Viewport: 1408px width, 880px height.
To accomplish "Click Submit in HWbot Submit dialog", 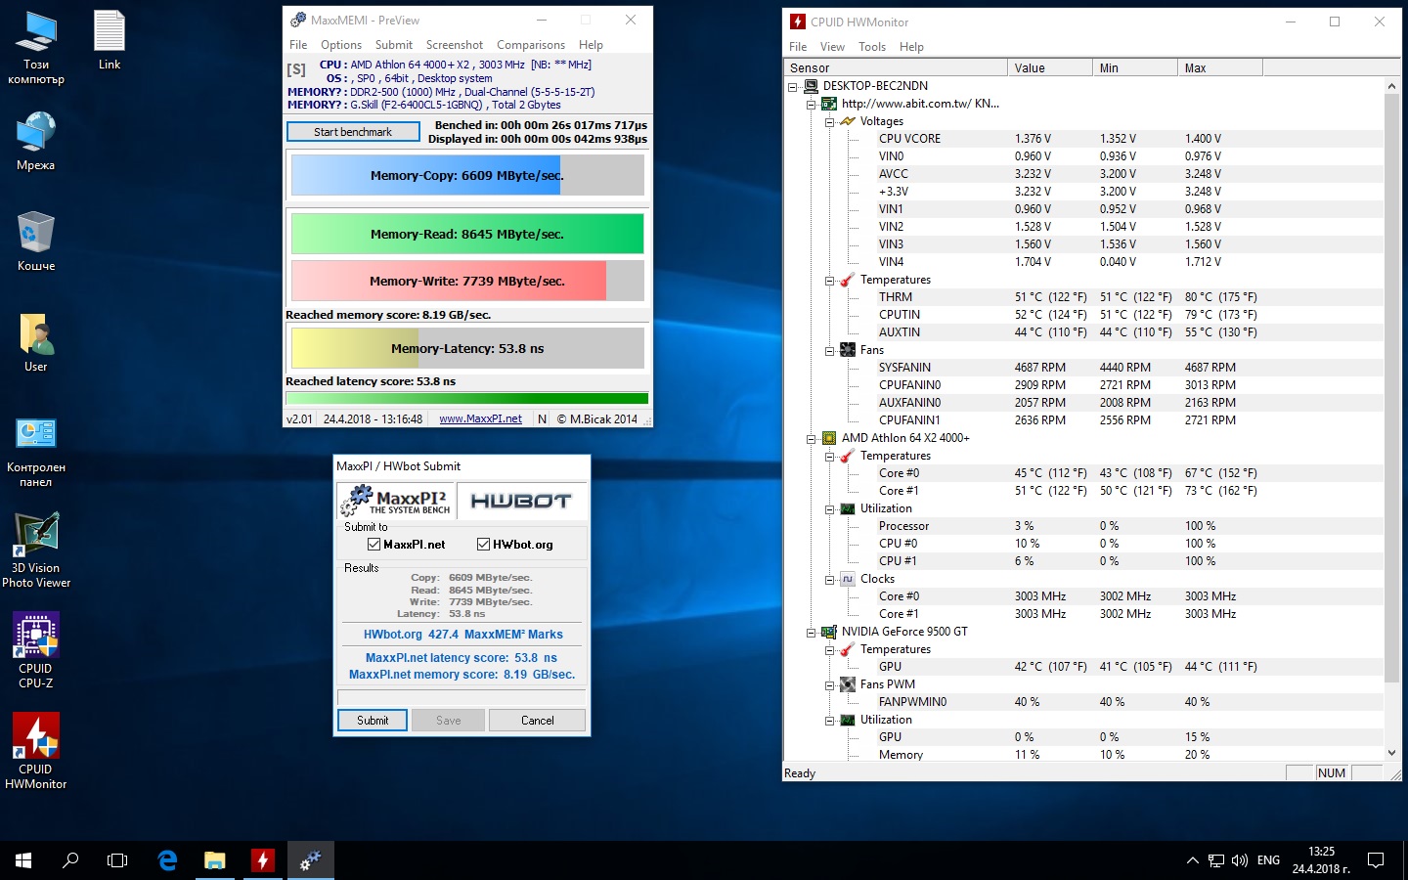I will tap(373, 721).
